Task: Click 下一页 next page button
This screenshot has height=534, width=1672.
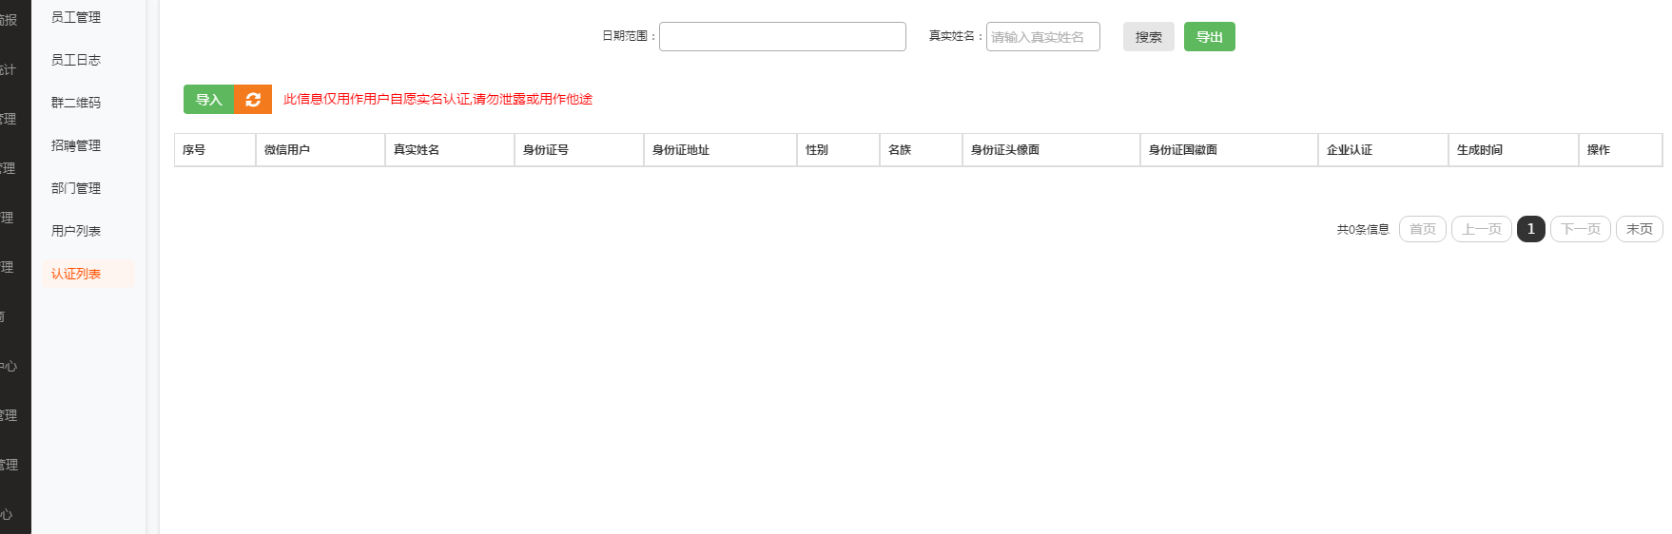Action: coord(1580,229)
